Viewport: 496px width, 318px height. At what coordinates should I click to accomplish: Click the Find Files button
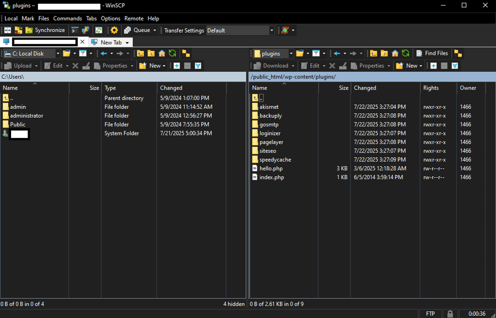pos(432,53)
